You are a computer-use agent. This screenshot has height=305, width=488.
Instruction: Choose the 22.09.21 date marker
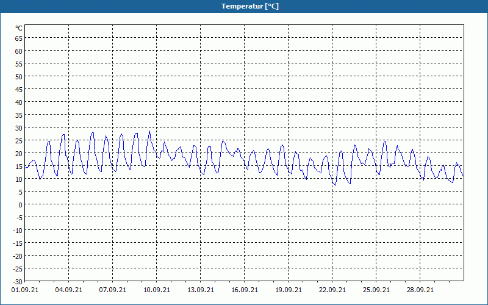point(332,290)
